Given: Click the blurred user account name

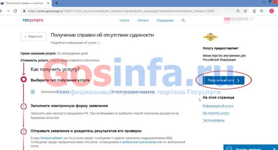Looking at the screenshot, I should (x=239, y=20).
